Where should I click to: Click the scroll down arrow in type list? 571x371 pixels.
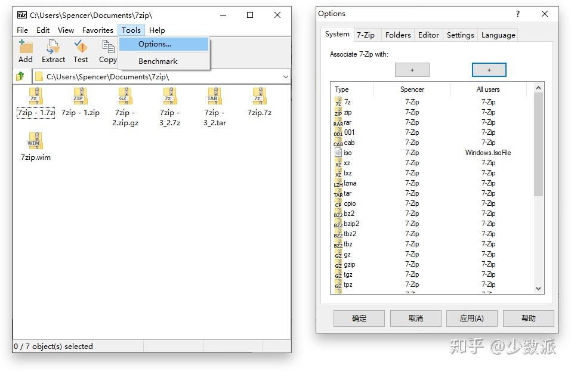539,288
